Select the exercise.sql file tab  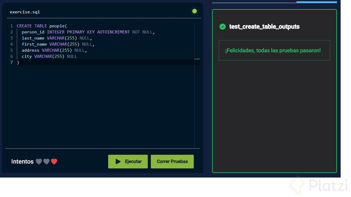tap(25, 12)
